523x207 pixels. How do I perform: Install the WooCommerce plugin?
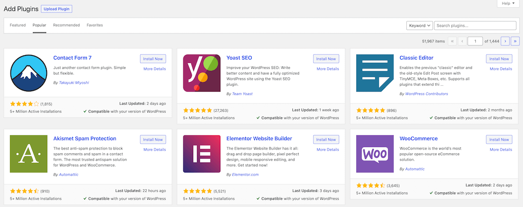(499, 140)
